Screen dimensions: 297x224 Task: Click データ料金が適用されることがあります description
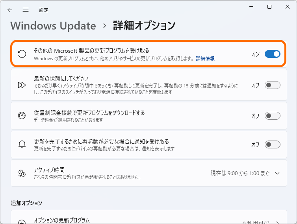68,120
